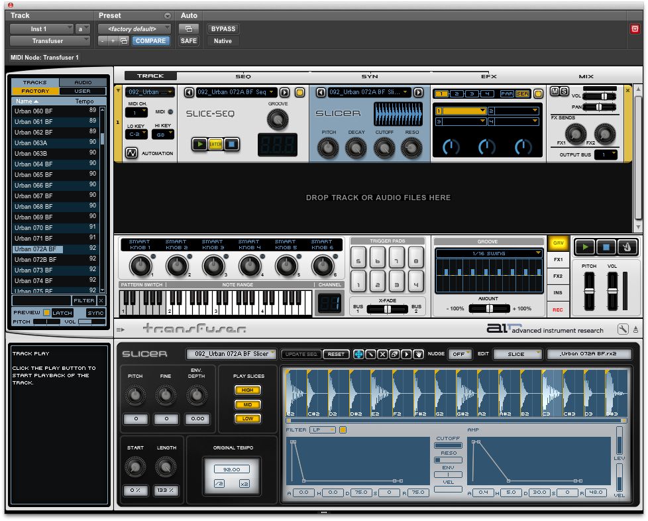Toggle the Slicer FILTER on/off square
The width and height of the screenshot is (648, 521).
click(x=343, y=430)
